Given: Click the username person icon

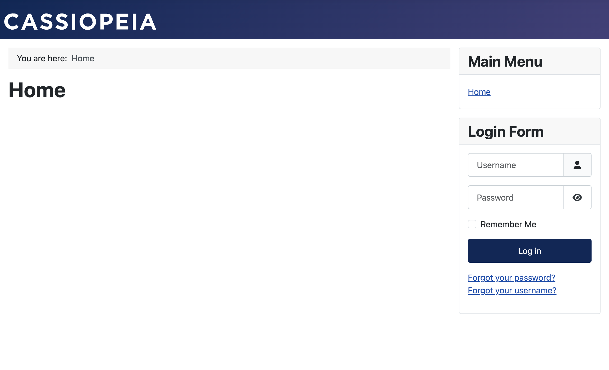Looking at the screenshot, I should click(577, 165).
